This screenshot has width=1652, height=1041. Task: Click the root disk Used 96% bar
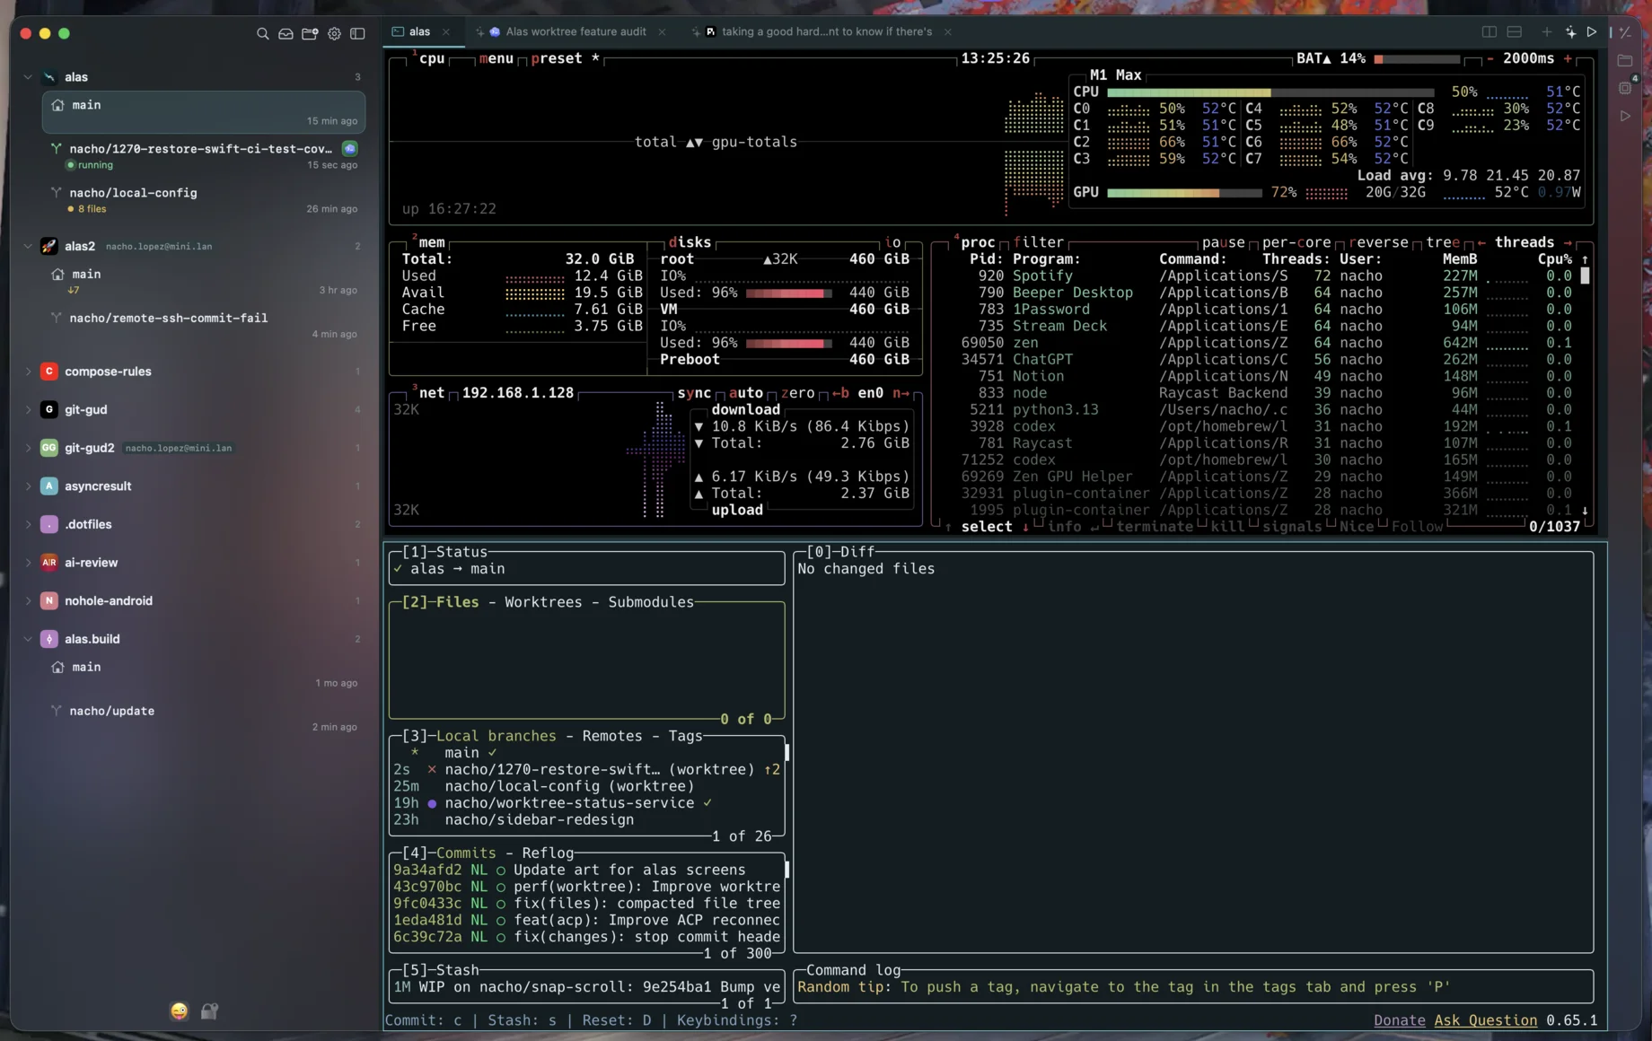coord(788,293)
